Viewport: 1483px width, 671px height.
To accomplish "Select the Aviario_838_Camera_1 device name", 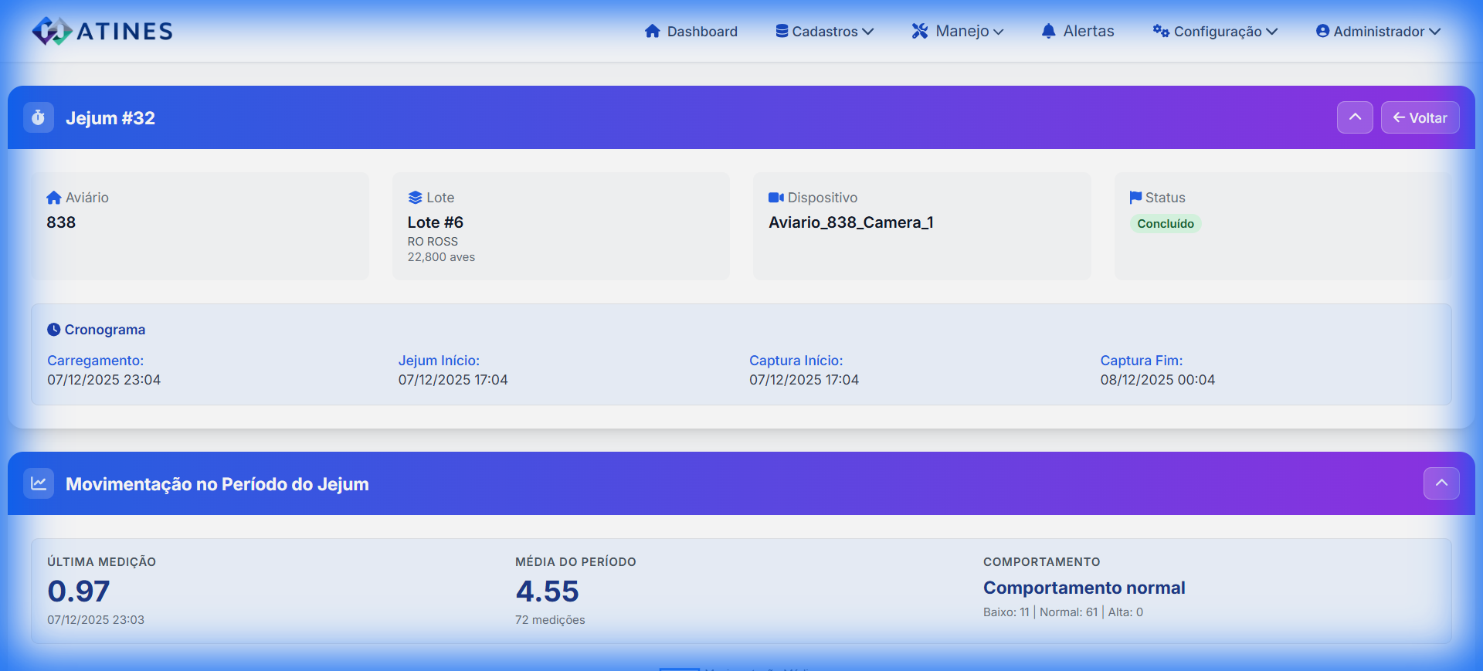I will 850,222.
